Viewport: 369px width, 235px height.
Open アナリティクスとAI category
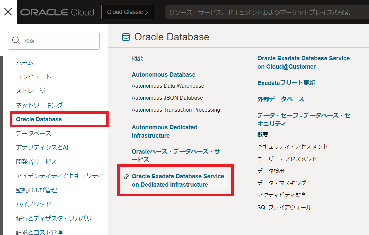click(42, 147)
